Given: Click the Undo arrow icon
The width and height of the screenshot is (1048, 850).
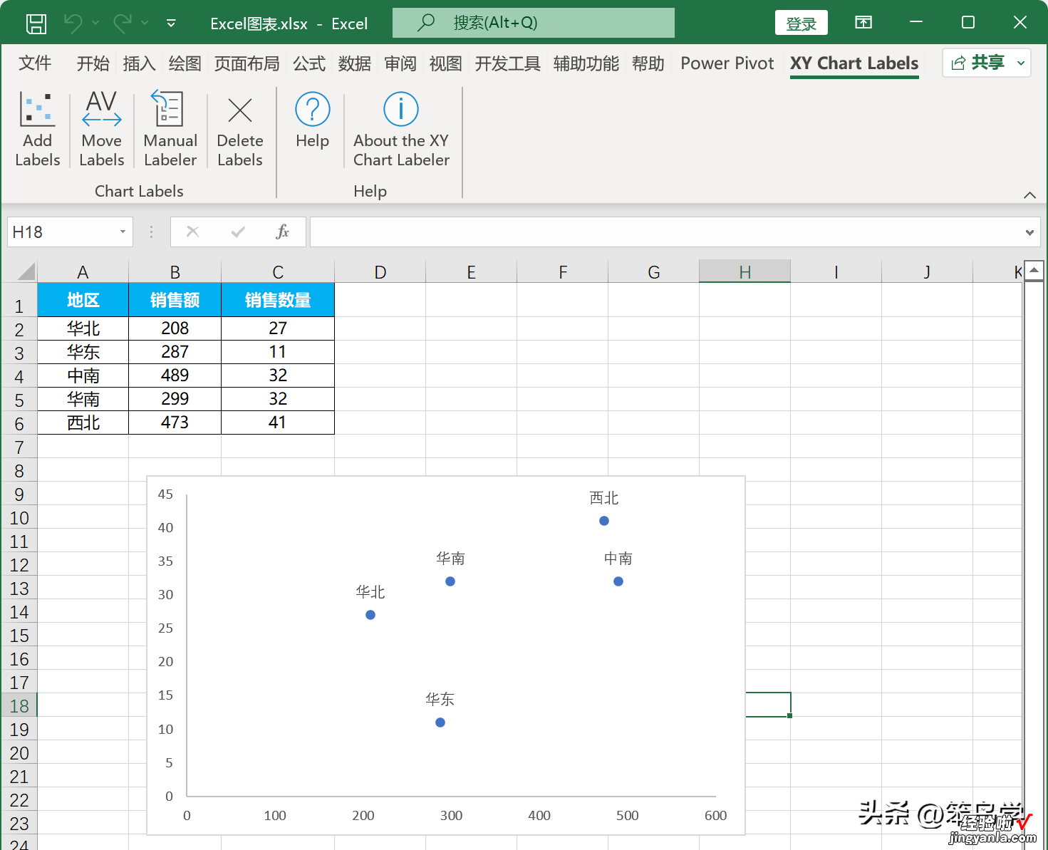Looking at the screenshot, I should [x=73, y=23].
